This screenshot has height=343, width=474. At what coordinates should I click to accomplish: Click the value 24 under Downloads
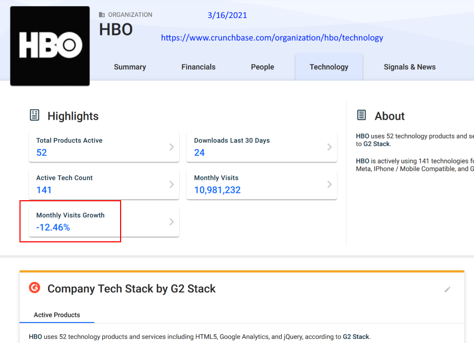[200, 153]
